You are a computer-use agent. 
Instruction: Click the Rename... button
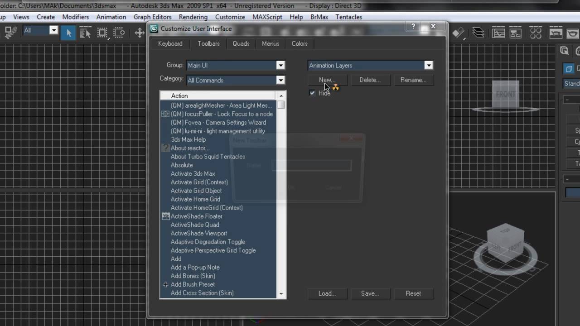(x=413, y=80)
